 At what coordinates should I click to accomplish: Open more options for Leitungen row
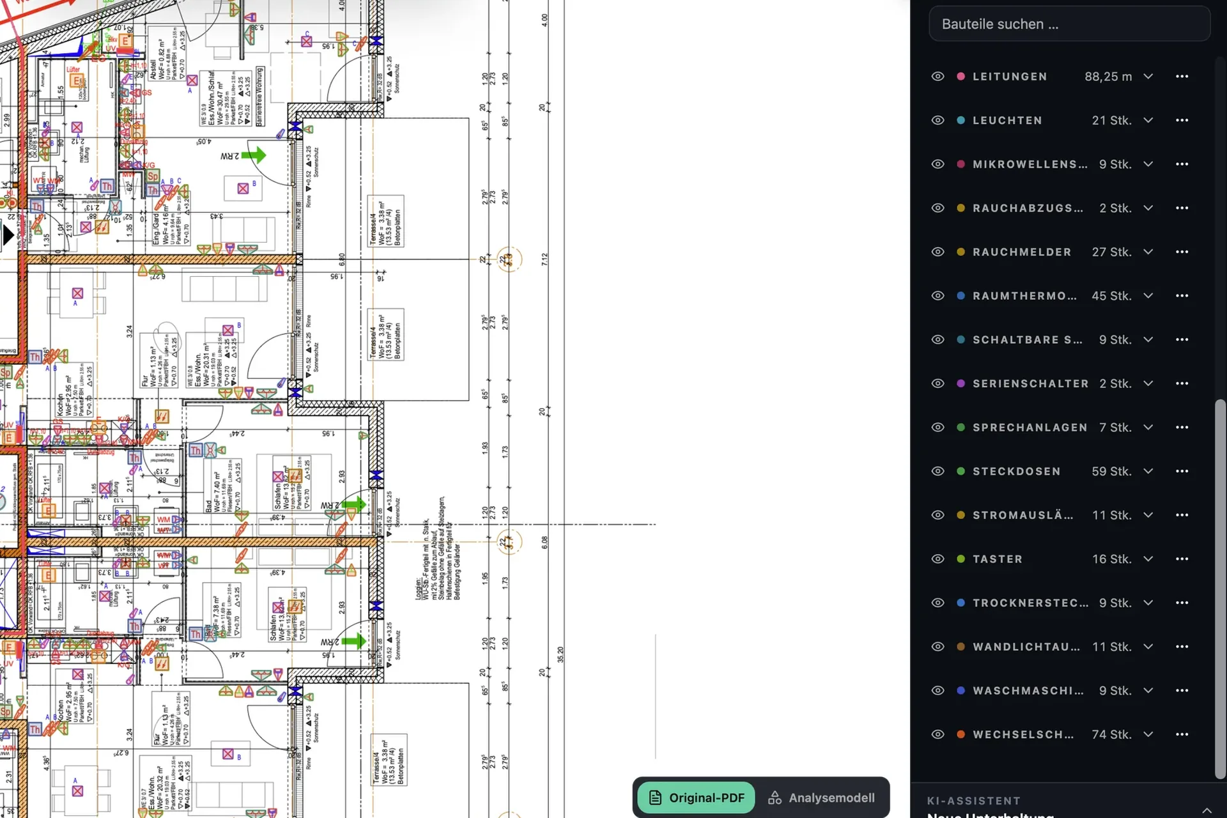coord(1182,77)
